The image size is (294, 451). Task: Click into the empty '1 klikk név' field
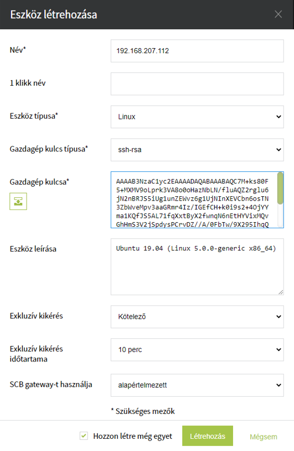tap(197, 84)
